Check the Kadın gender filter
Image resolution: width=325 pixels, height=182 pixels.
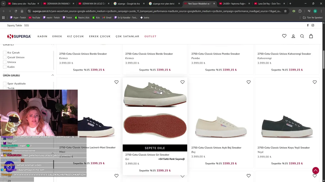point(5,67)
